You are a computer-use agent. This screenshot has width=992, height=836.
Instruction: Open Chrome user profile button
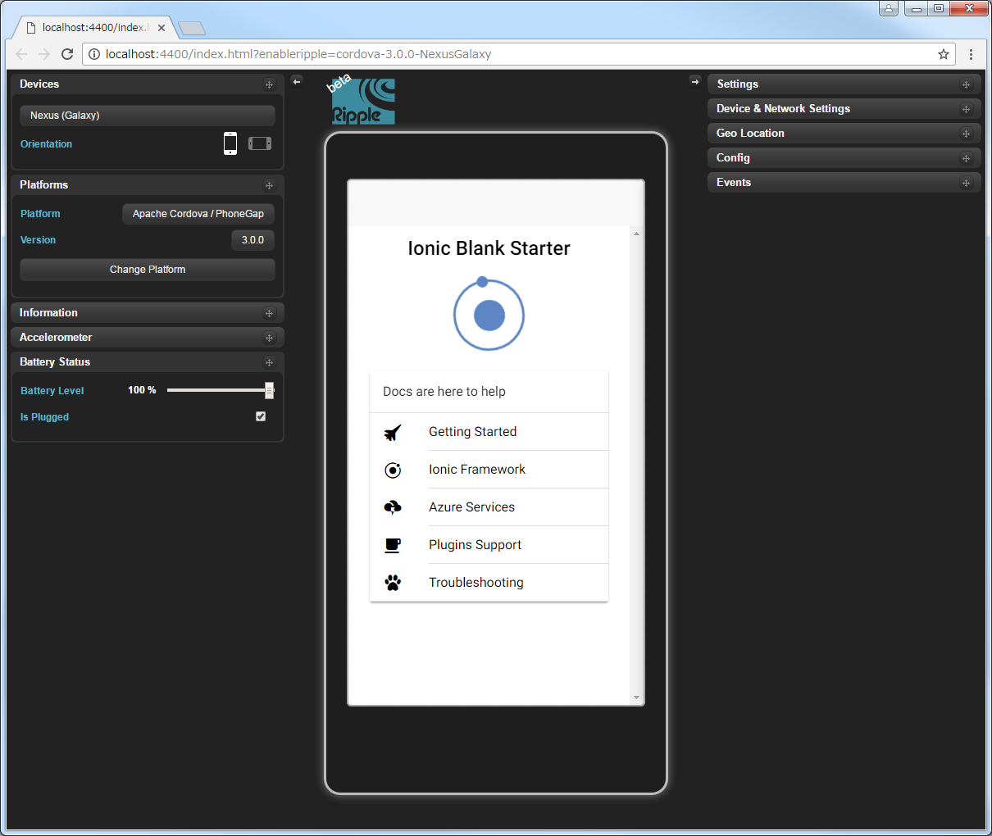click(889, 9)
